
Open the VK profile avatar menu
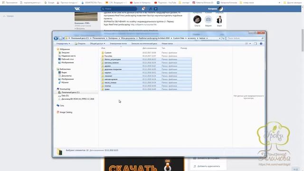point(220,9)
